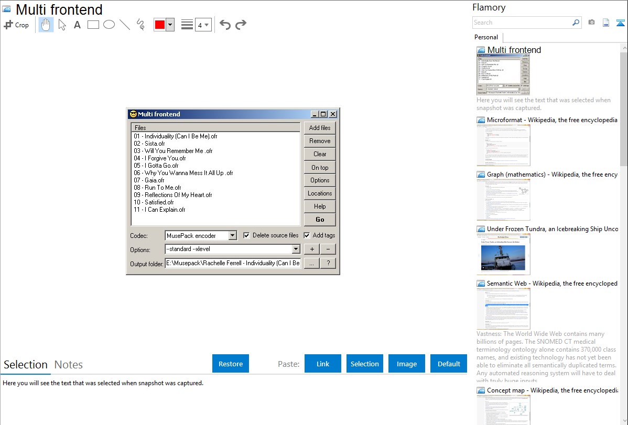Toggle the Add tags checkbox
This screenshot has height=425, width=628.
tap(307, 235)
